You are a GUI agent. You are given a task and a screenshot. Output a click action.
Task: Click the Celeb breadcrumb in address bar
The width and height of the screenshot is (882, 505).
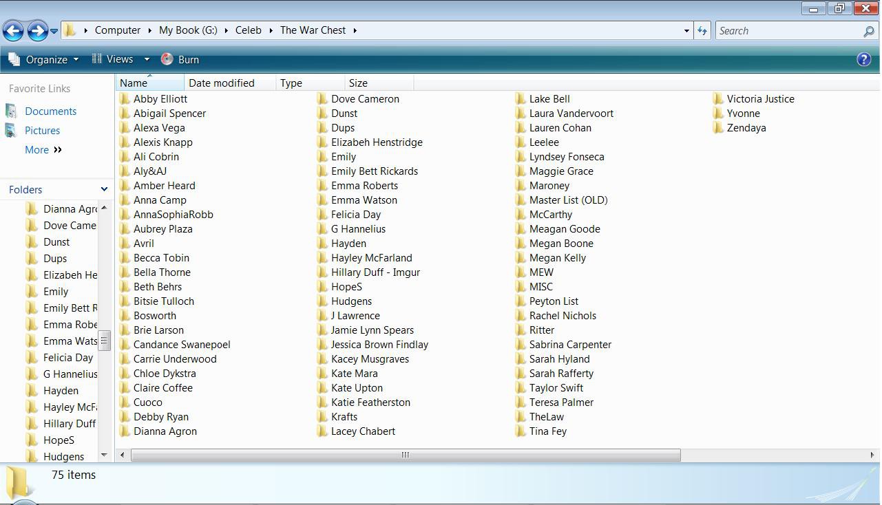[249, 30]
